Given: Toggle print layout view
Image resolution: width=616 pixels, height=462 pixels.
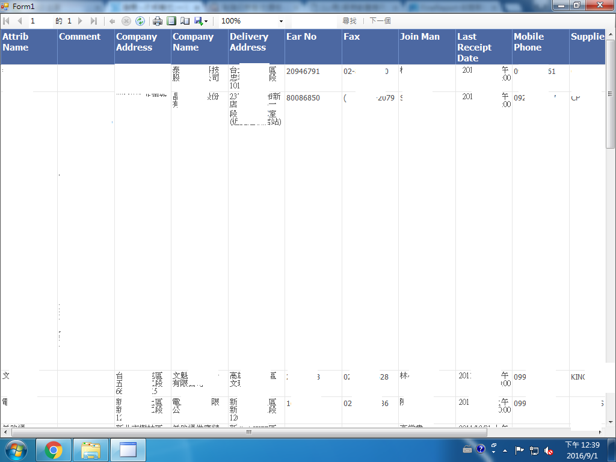Looking at the screenshot, I should tap(171, 21).
